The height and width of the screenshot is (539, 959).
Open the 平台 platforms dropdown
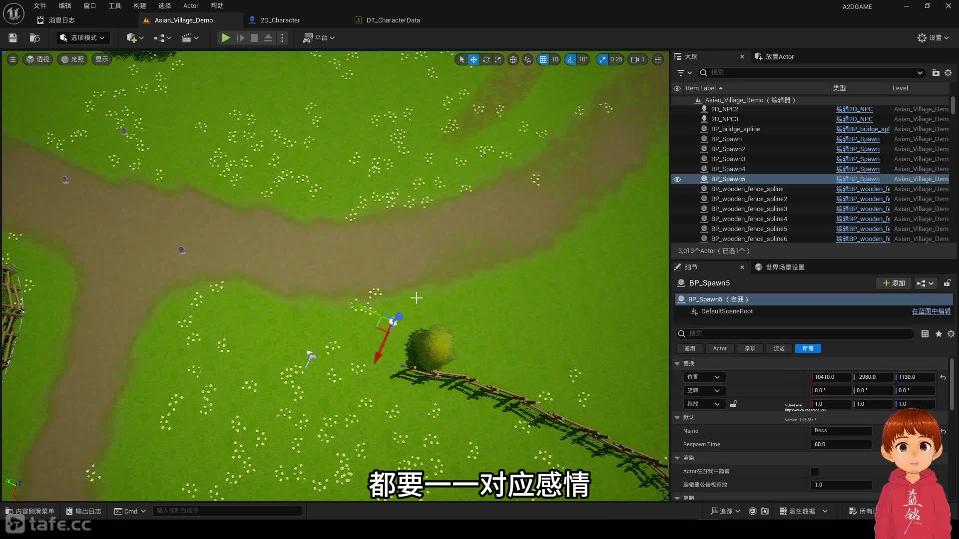[x=319, y=38]
